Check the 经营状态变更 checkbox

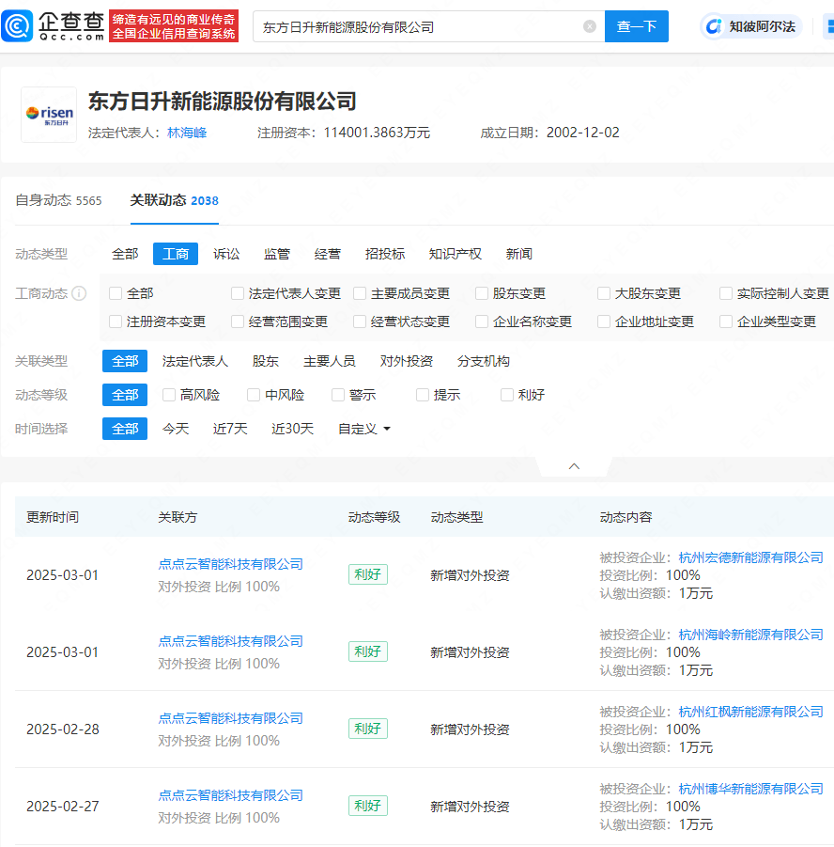pos(360,322)
